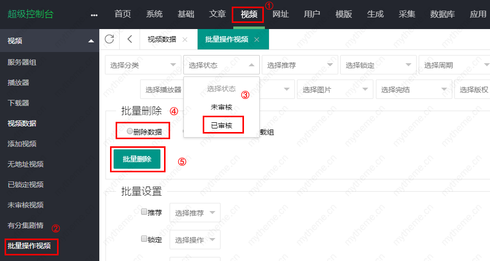Expand the 选择锁定 dropdown

(x=378, y=65)
